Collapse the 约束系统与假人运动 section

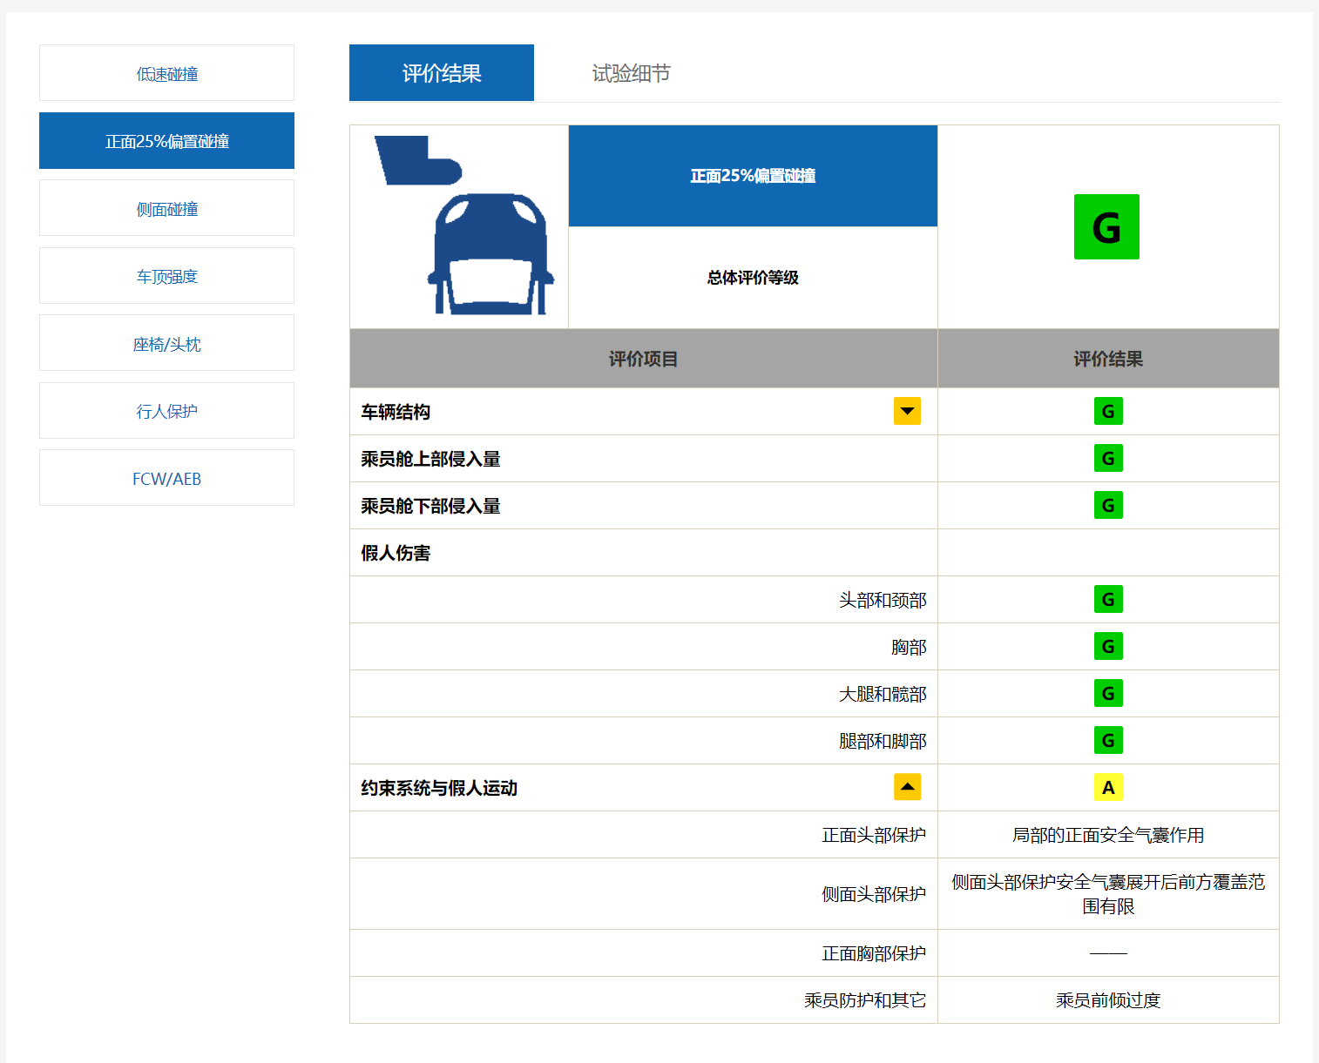pos(907,786)
